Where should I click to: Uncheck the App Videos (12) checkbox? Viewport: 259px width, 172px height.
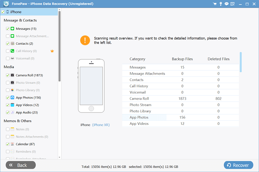(8, 105)
